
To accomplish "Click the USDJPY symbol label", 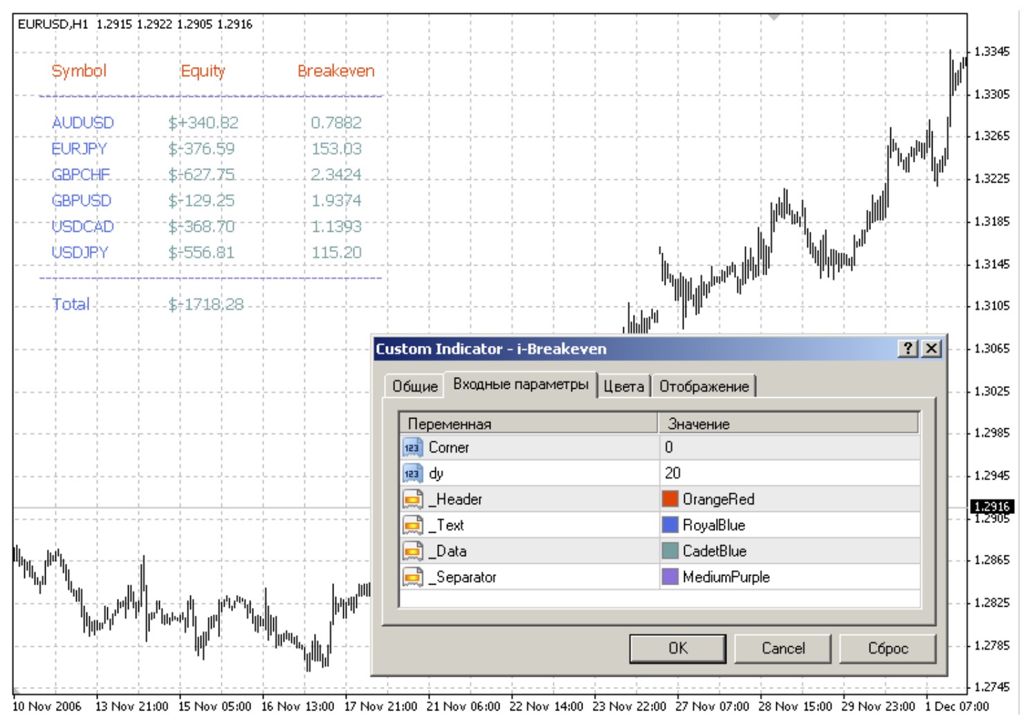I will (x=80, y=253).
